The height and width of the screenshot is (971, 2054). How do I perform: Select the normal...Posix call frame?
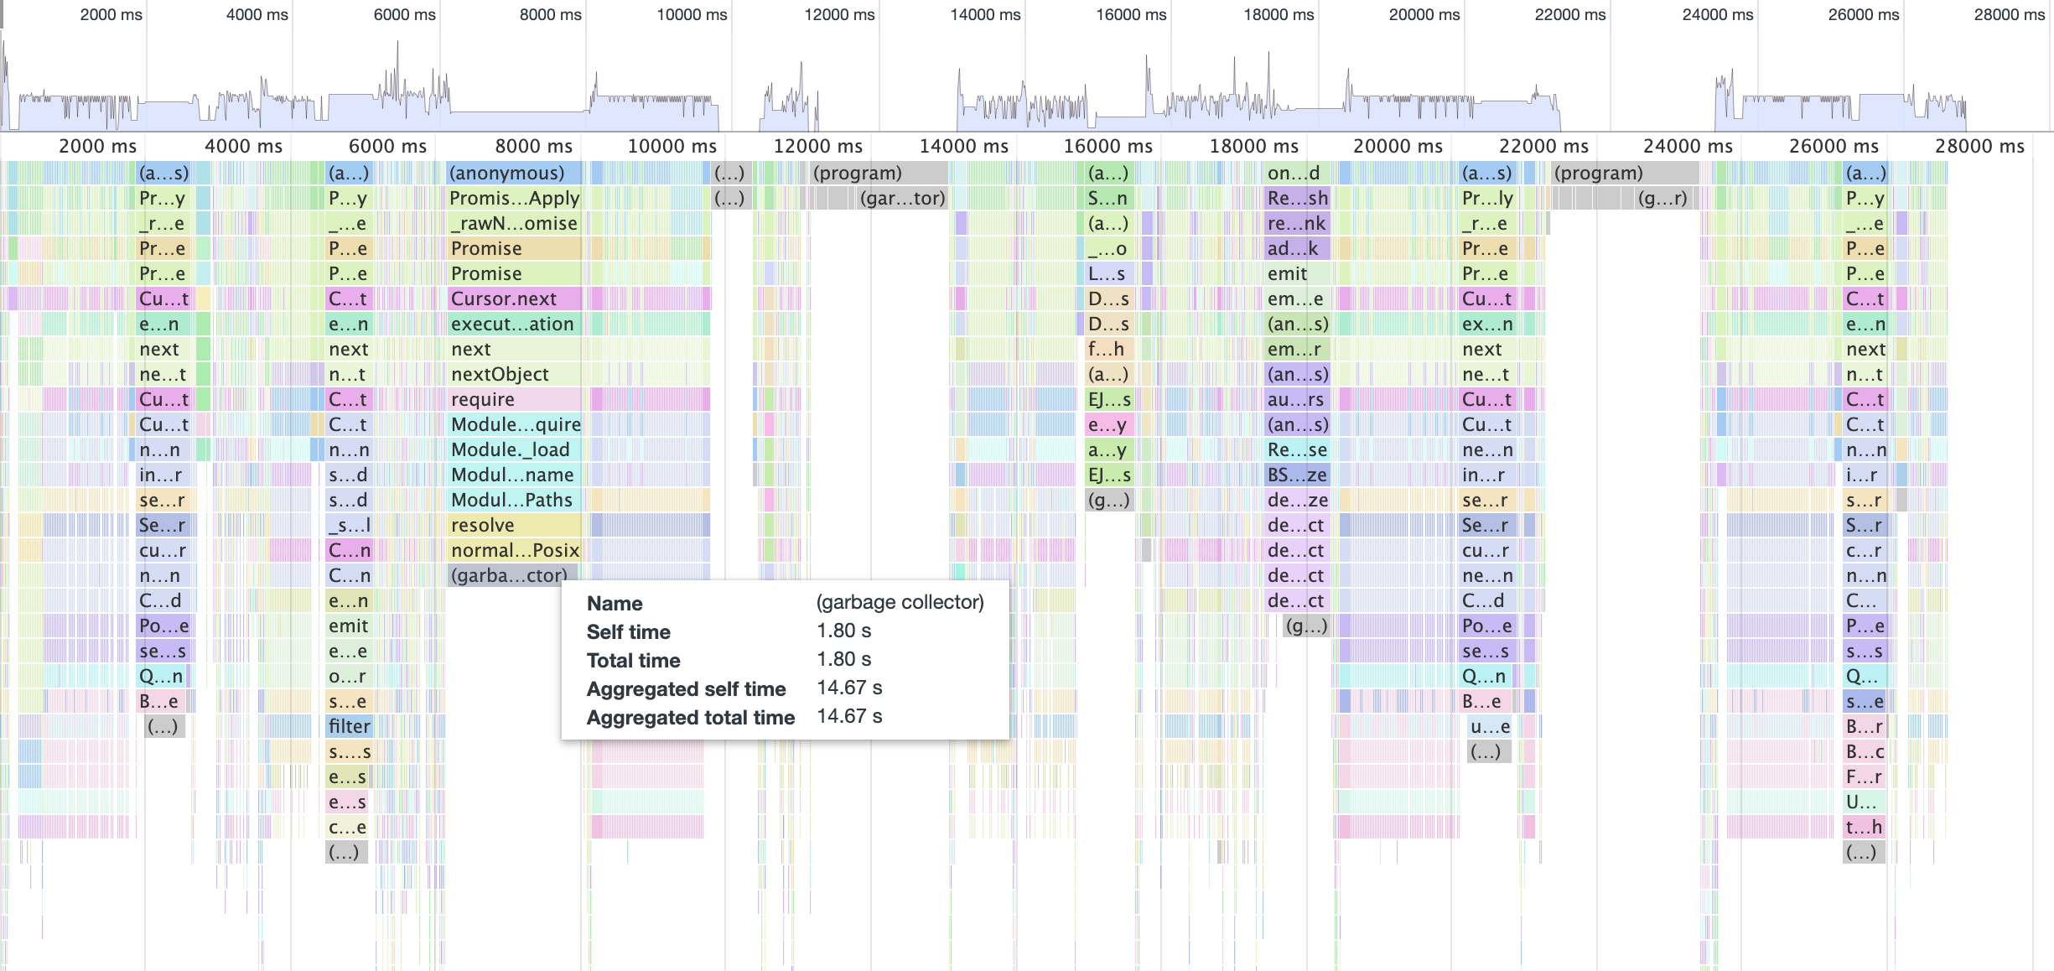coord(514,551)
